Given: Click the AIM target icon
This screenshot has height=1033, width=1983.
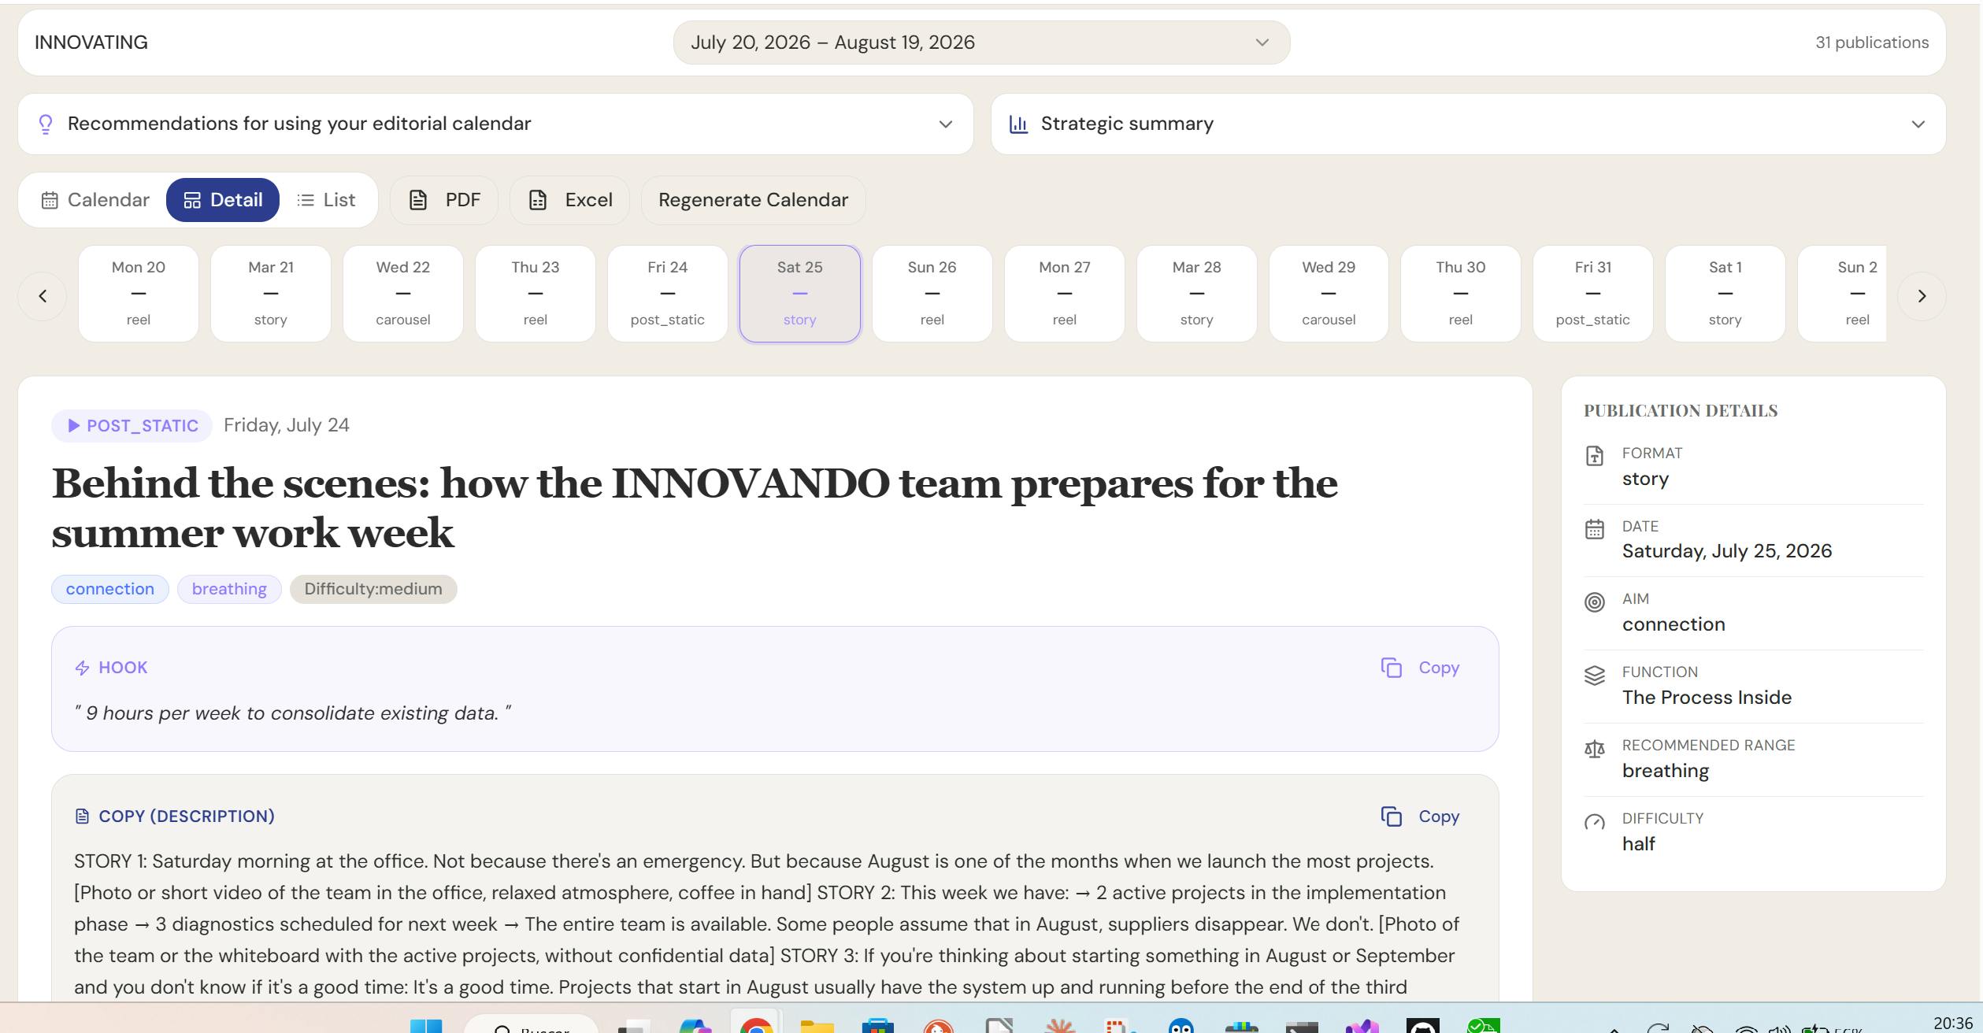Looking at the screenshot, I should coord(1595,602).
